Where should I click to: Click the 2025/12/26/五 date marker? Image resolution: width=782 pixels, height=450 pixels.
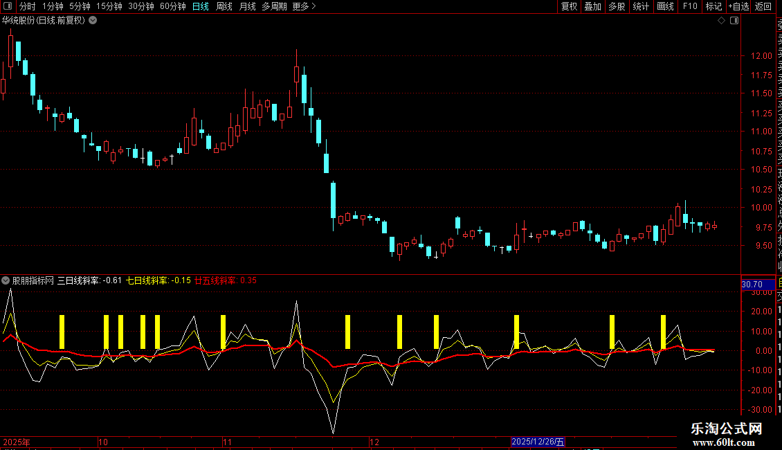click(x=538, y=442)
